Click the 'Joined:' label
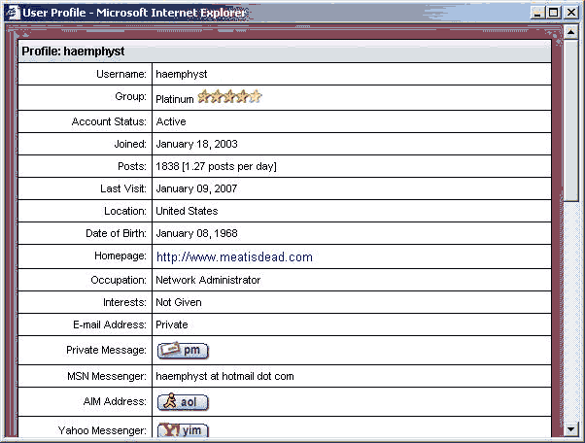The height and width of the screenshot is (443, 585). point(130,144)
